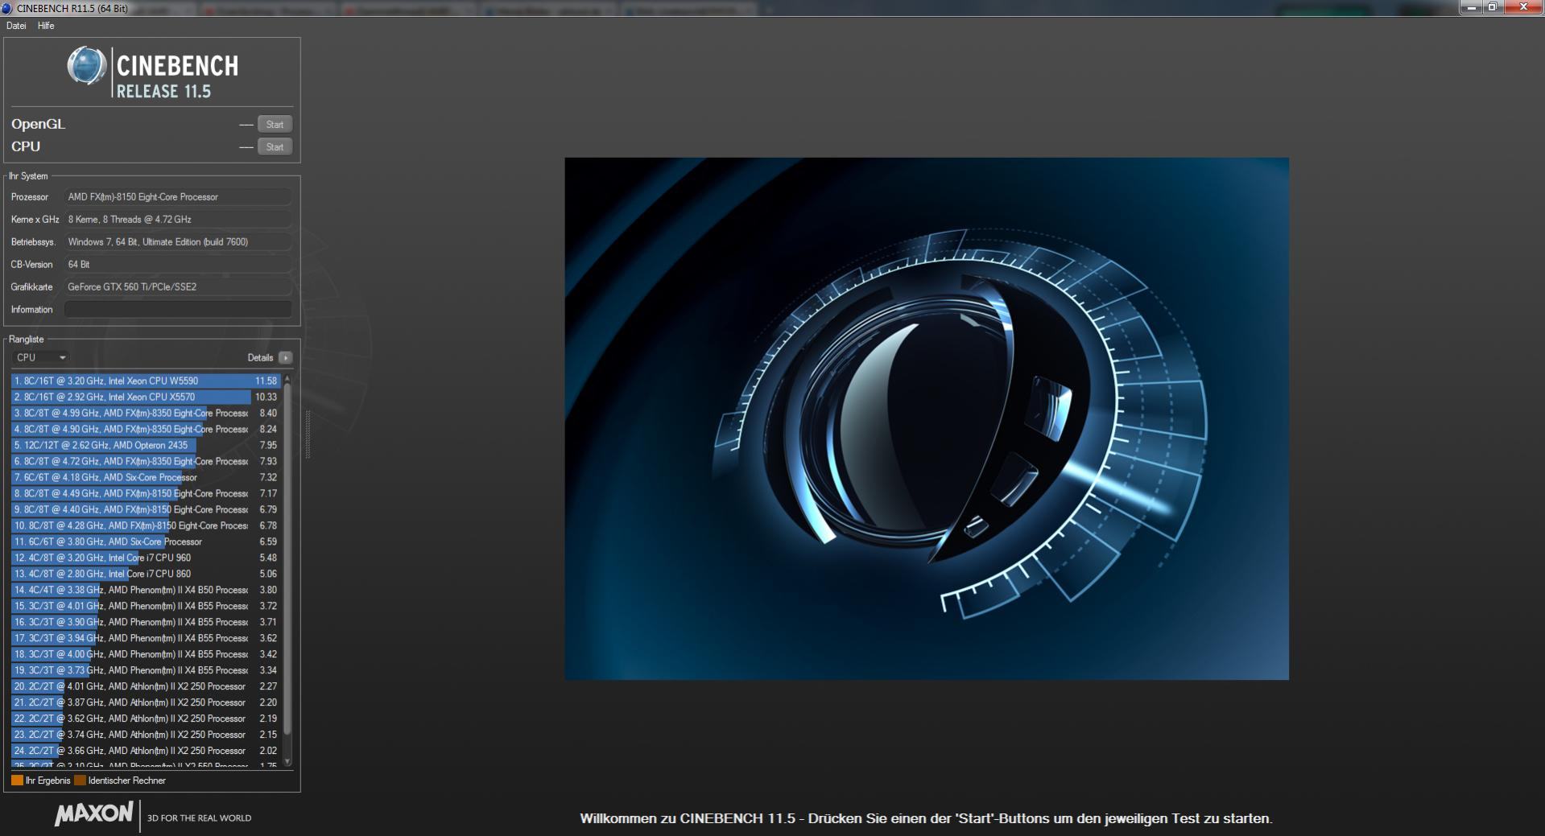Viewport: 1545px width, 836px height.
Task: Select the Athlon II X2 250 entry at 3.87 GHz
Action: click(146, 702)
